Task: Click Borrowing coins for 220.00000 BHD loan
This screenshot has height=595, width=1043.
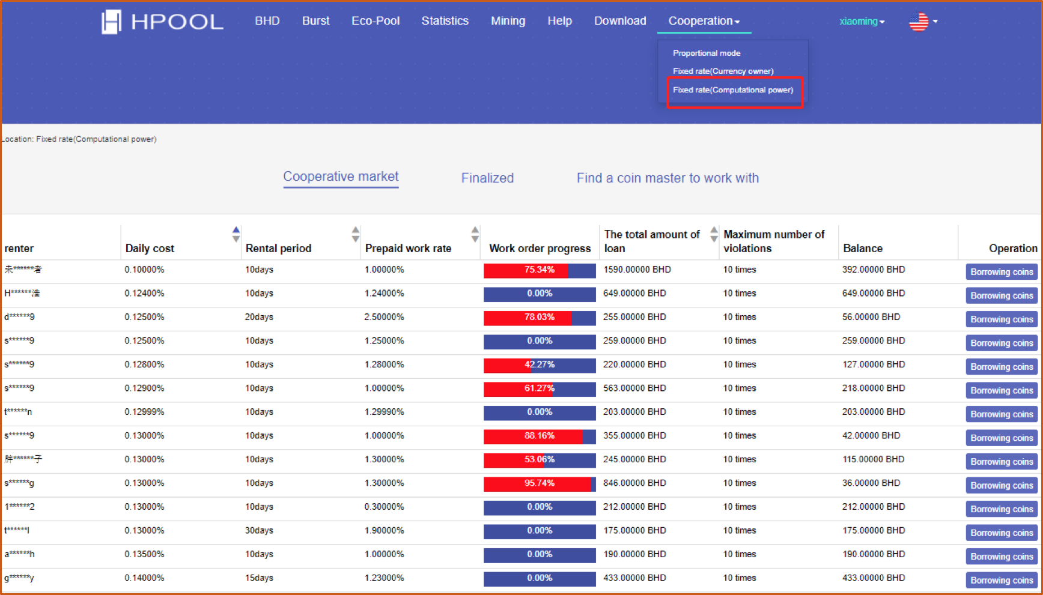Action: coord(1002,367)
